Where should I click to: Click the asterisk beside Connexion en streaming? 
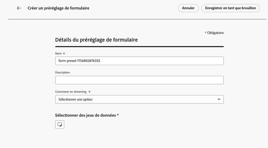89,92
